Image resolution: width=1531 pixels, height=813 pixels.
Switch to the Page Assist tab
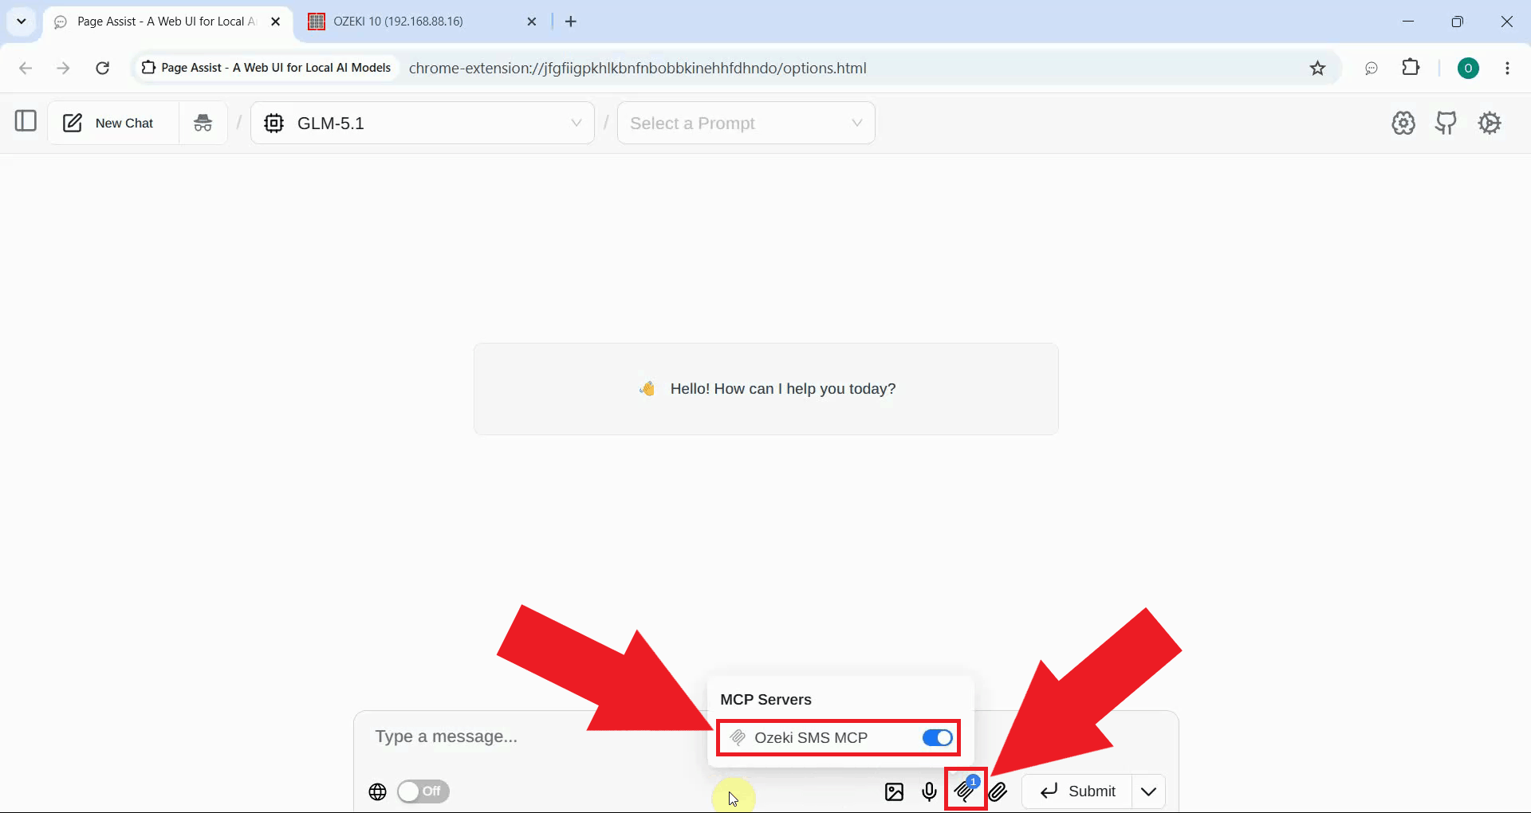167,22
